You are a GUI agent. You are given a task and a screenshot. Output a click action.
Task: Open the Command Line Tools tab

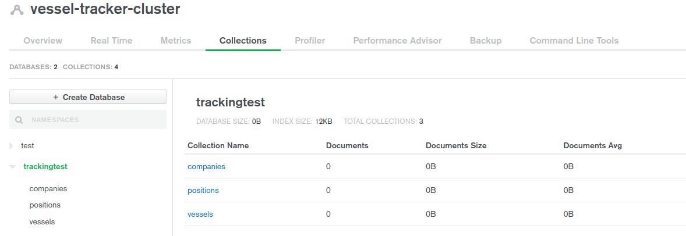574,41
